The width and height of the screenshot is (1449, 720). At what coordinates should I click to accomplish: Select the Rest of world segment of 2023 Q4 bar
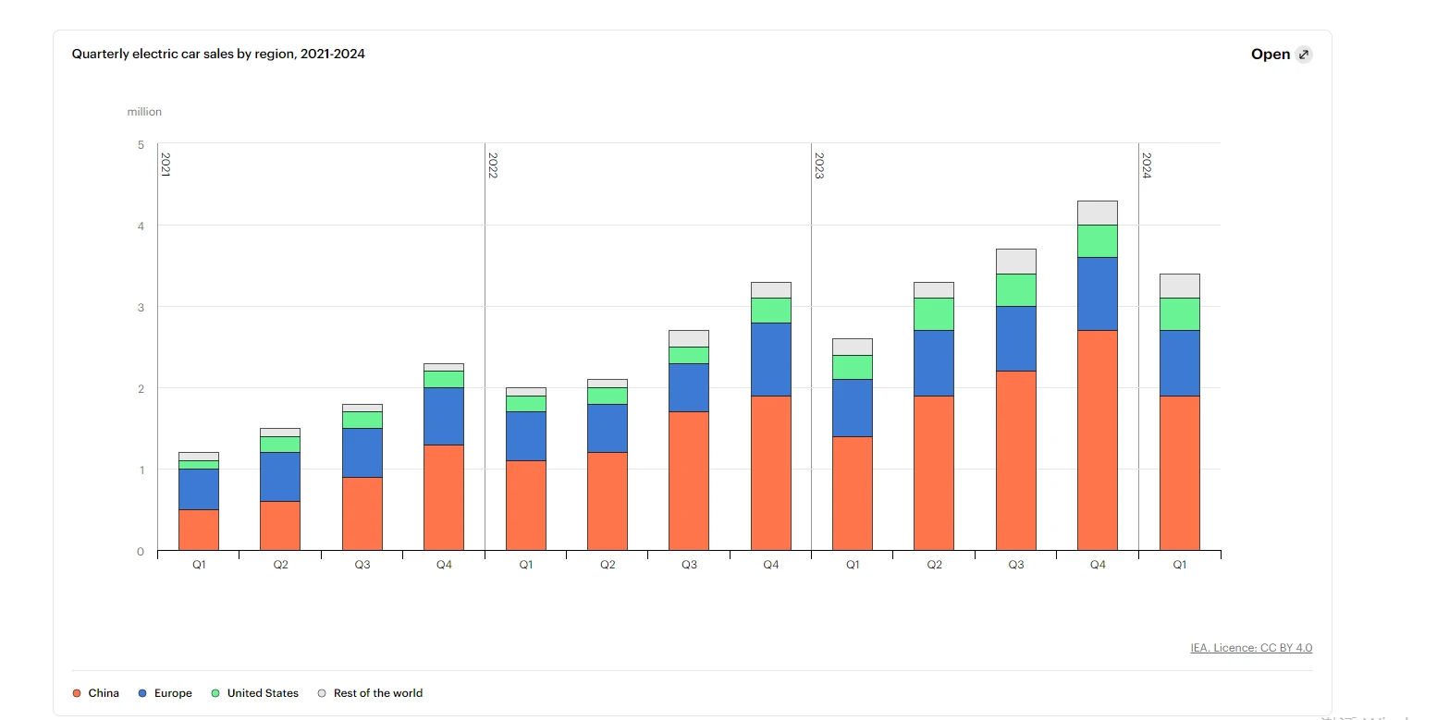point(1098,213)
